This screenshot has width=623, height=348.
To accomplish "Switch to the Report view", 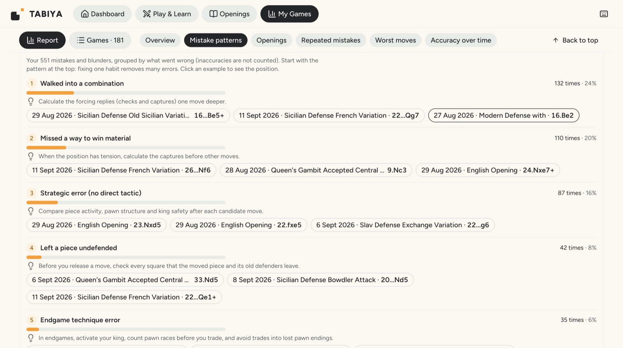I will coord(42,40).
